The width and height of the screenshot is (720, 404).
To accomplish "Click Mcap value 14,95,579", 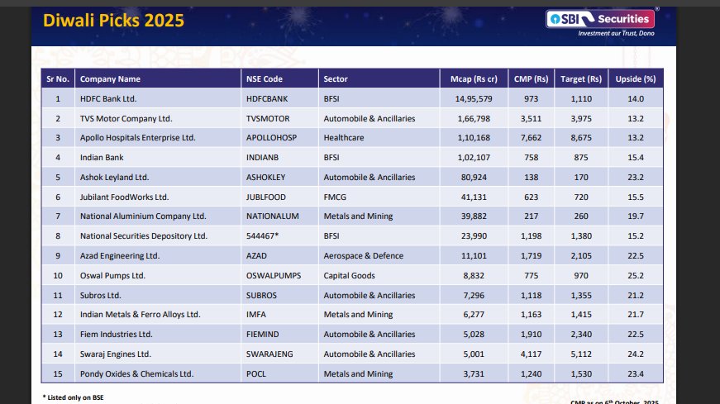I will tap(474, 98).
